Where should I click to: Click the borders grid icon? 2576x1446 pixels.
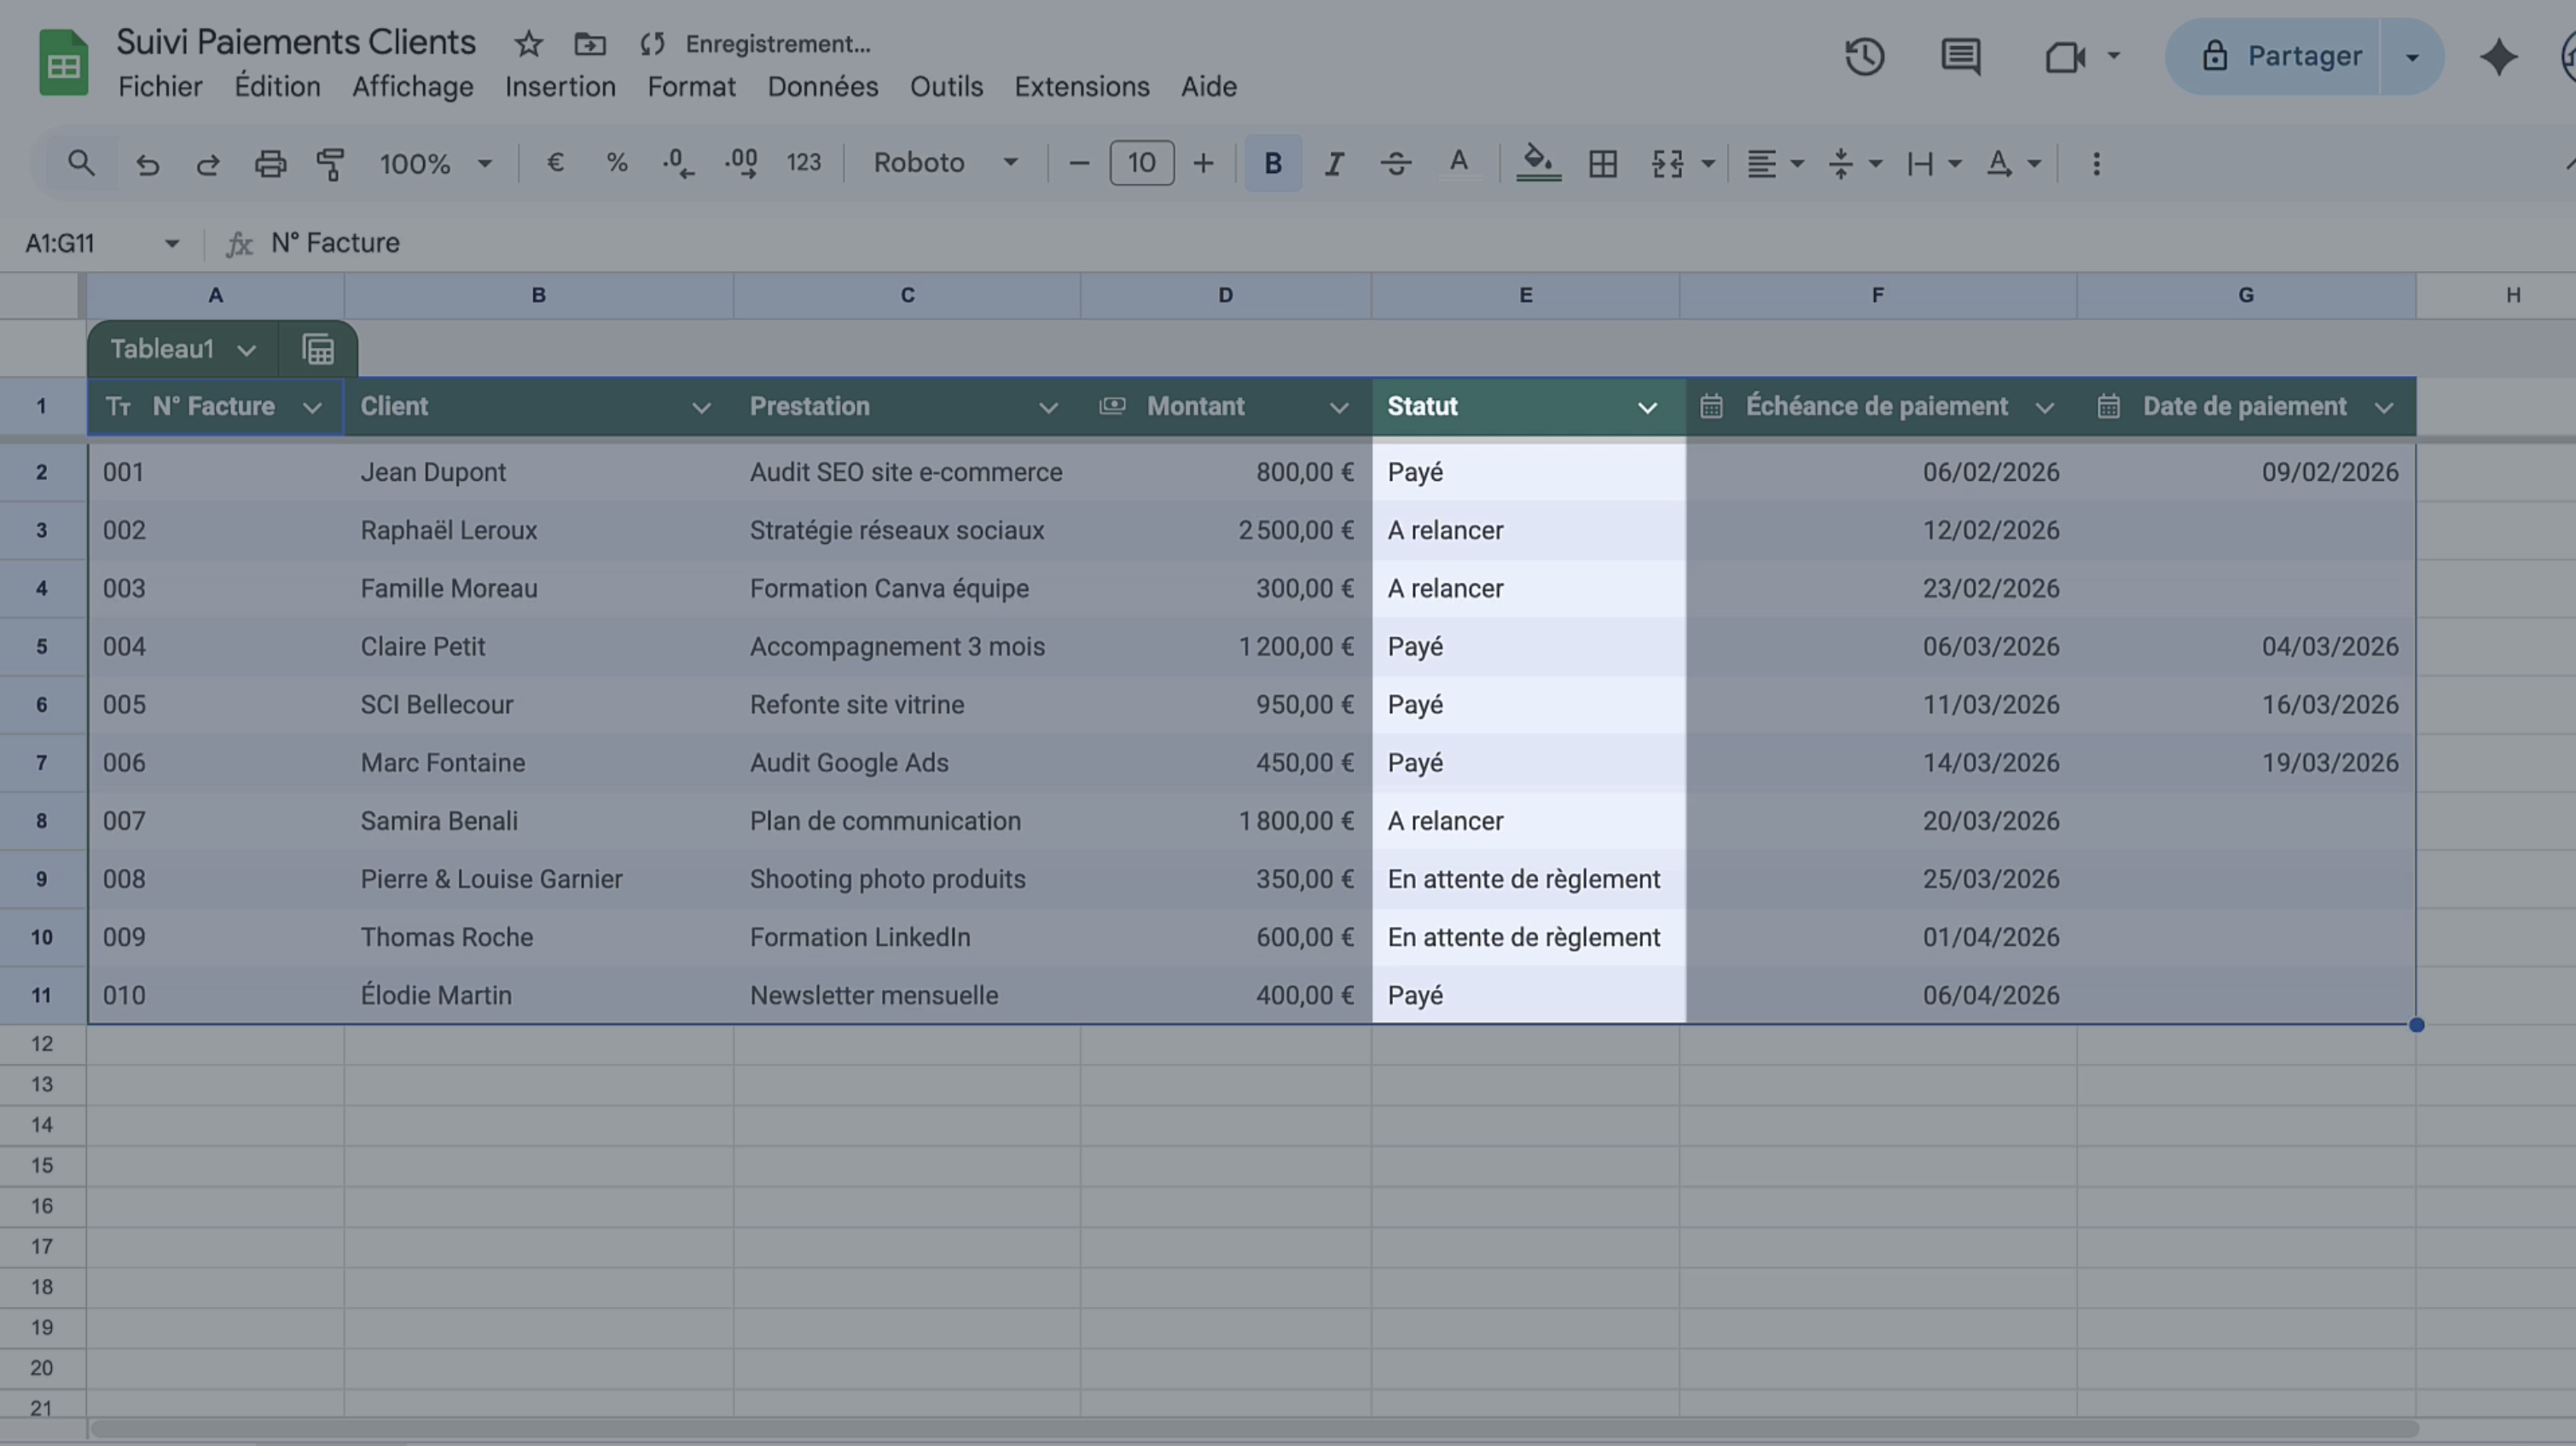[1602, 163]
